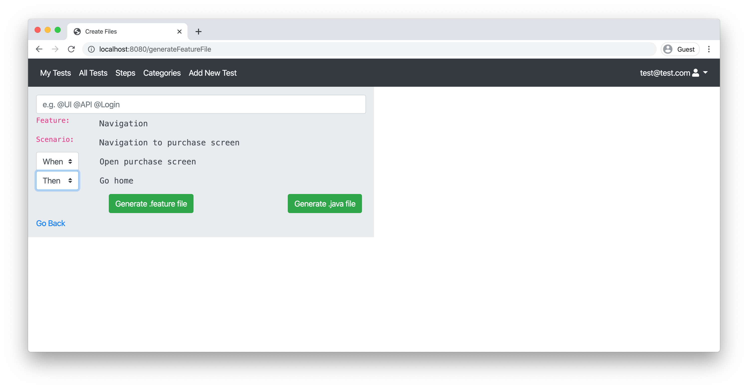This screenshot has height=389, width=748.
Task: Open the new tab plus icon
Action: coord(198,31)
